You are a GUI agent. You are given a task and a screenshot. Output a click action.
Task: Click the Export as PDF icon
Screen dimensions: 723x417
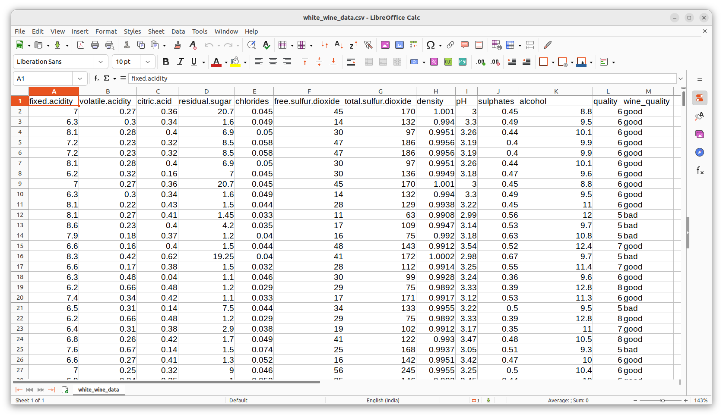tap(80, 45)
